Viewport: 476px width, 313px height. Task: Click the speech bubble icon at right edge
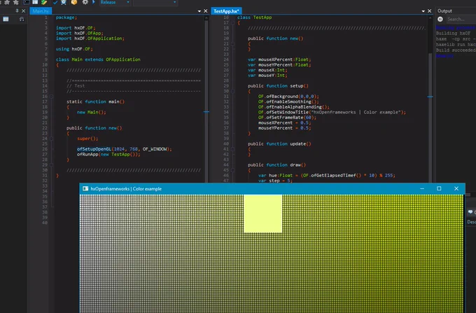[470, 212]
